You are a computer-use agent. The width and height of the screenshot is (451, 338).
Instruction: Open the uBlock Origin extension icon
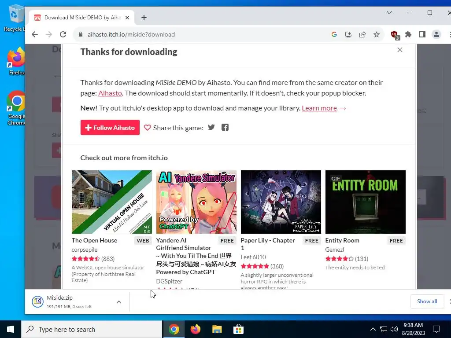395,35
